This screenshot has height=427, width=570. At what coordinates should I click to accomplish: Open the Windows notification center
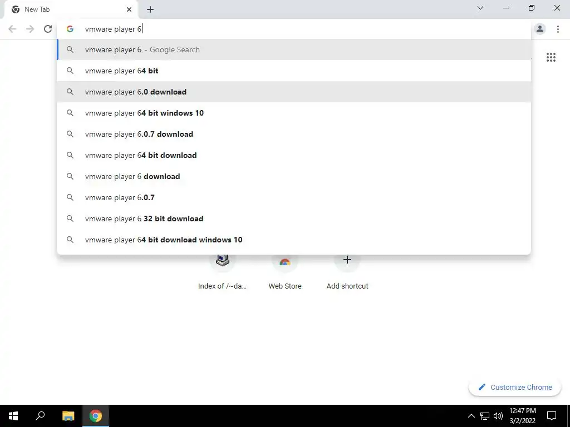click(552, 416)
